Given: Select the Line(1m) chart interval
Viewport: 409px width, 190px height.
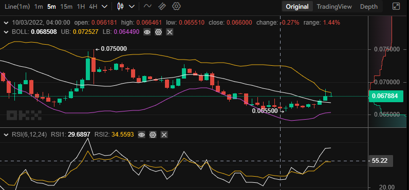Looking at the screenshot, I should [x=17, y=7].
